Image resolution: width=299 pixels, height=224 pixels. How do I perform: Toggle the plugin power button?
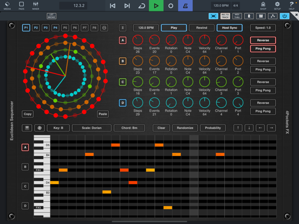[x=284, y=16]
